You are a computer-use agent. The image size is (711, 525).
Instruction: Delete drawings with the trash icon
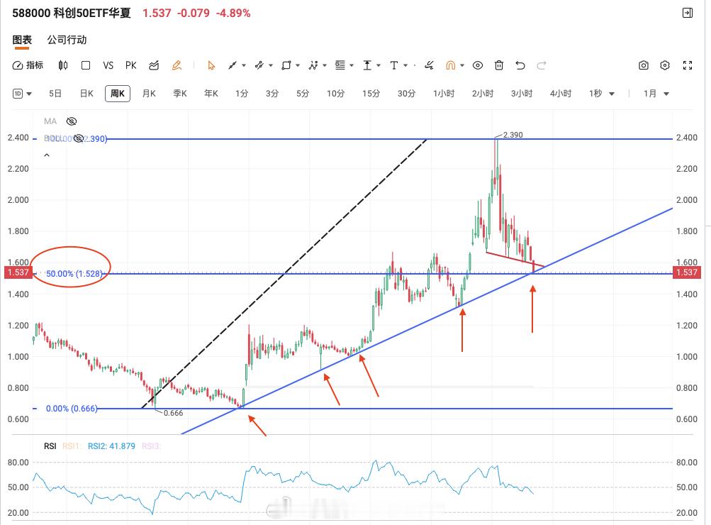[499, 65]
